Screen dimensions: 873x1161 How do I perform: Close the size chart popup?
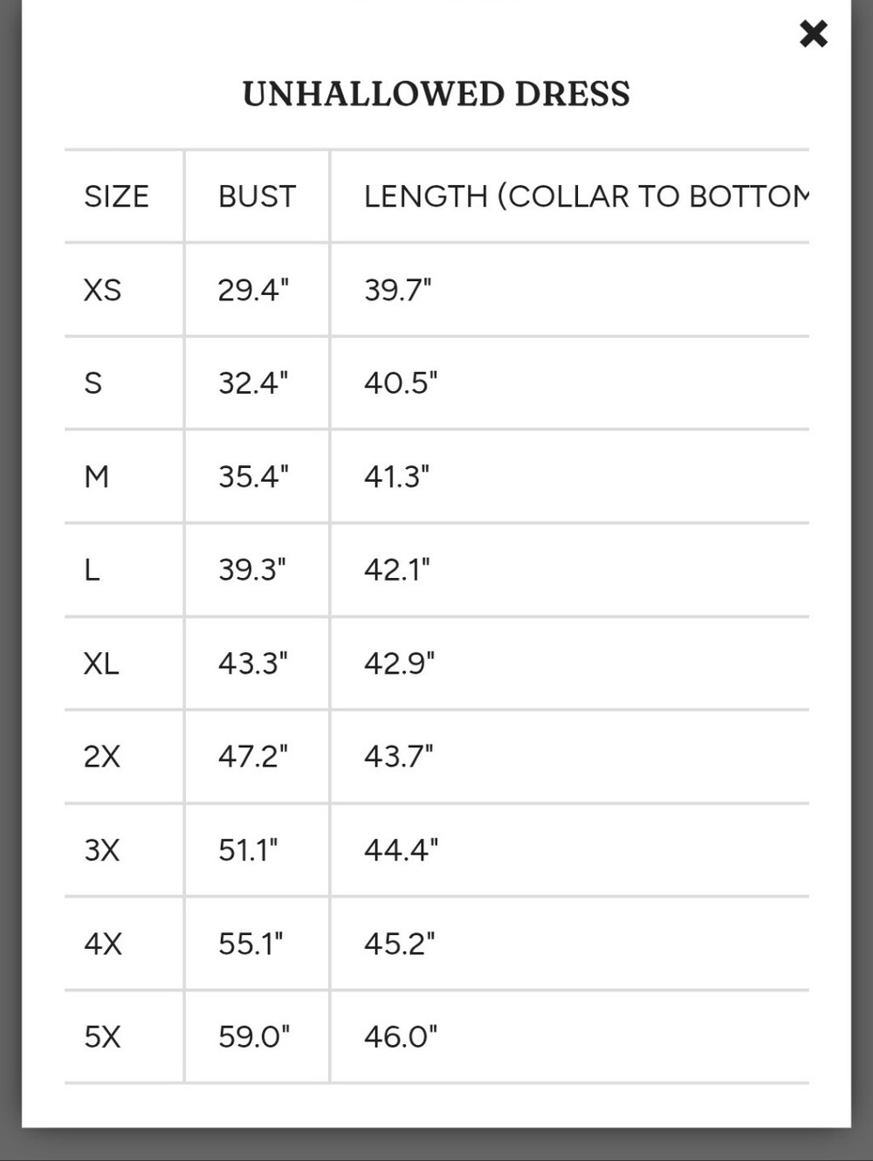click(x=813, y=34)
